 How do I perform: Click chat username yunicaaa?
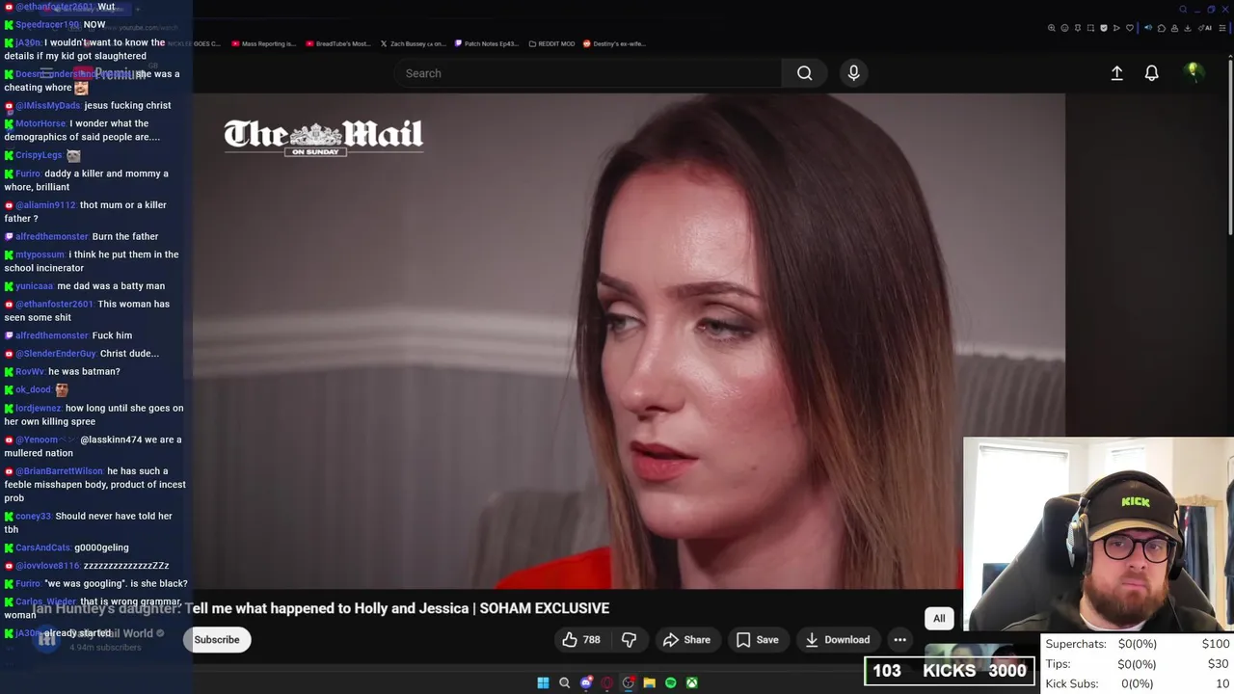35,286
